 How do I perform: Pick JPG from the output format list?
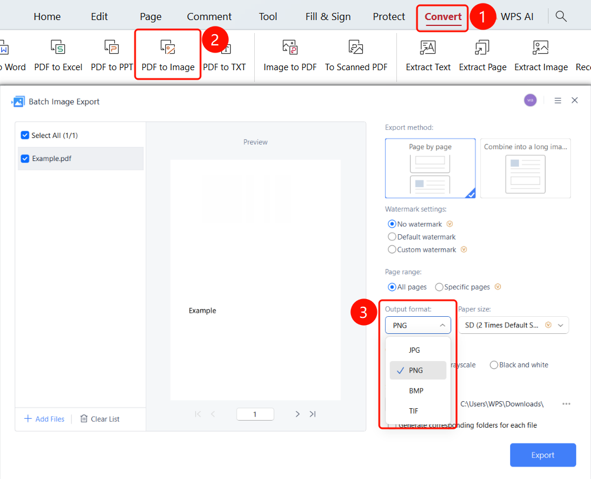coord(418,350)
